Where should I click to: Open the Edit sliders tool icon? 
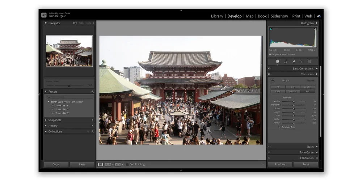(x=277, y=62)
